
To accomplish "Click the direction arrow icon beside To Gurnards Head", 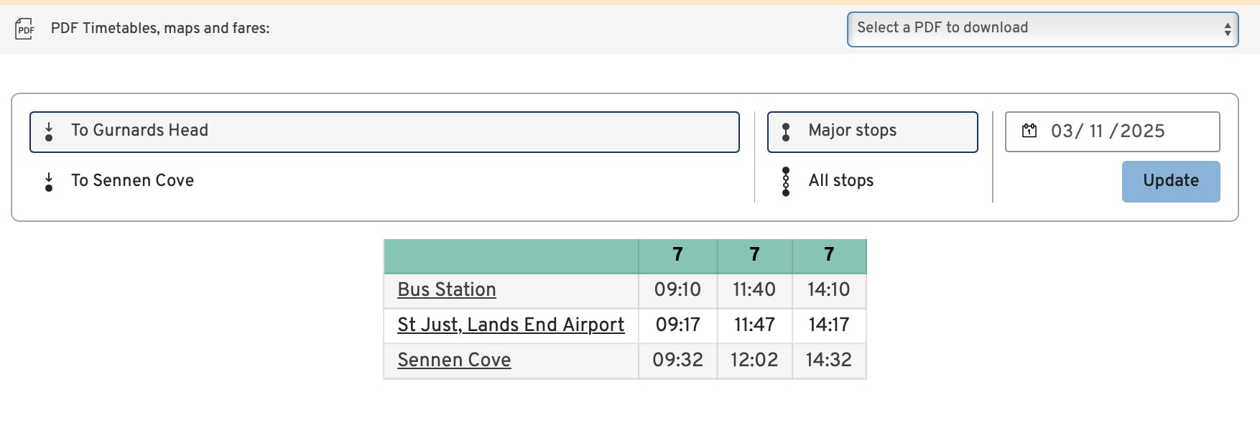I will 49,131.
